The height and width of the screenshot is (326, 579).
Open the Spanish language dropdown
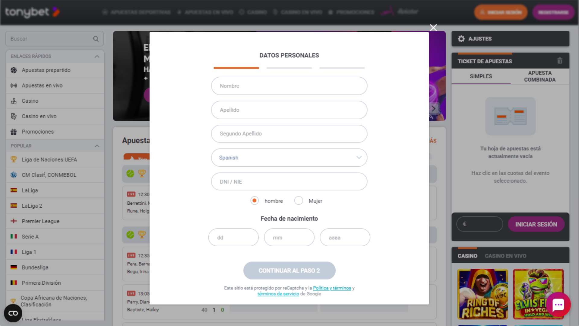point(289,158)
